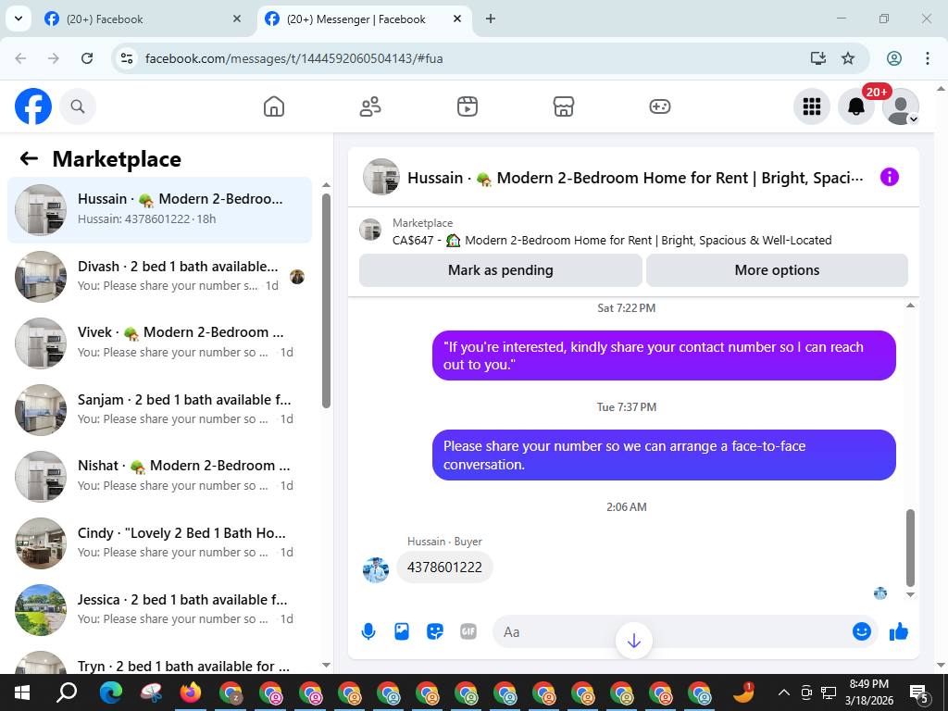
Task: Open notifications bell with 20+ badge
Action: pos(856,106)
